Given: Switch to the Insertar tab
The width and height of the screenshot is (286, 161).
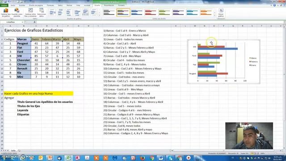Looking at the screenshot, I should [22, 5].
